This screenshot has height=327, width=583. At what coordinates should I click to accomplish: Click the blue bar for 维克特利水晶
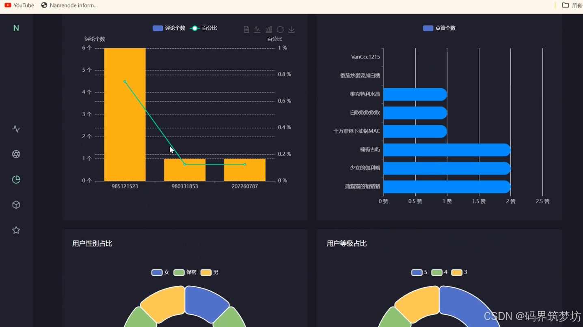click(x=415, y=94)
